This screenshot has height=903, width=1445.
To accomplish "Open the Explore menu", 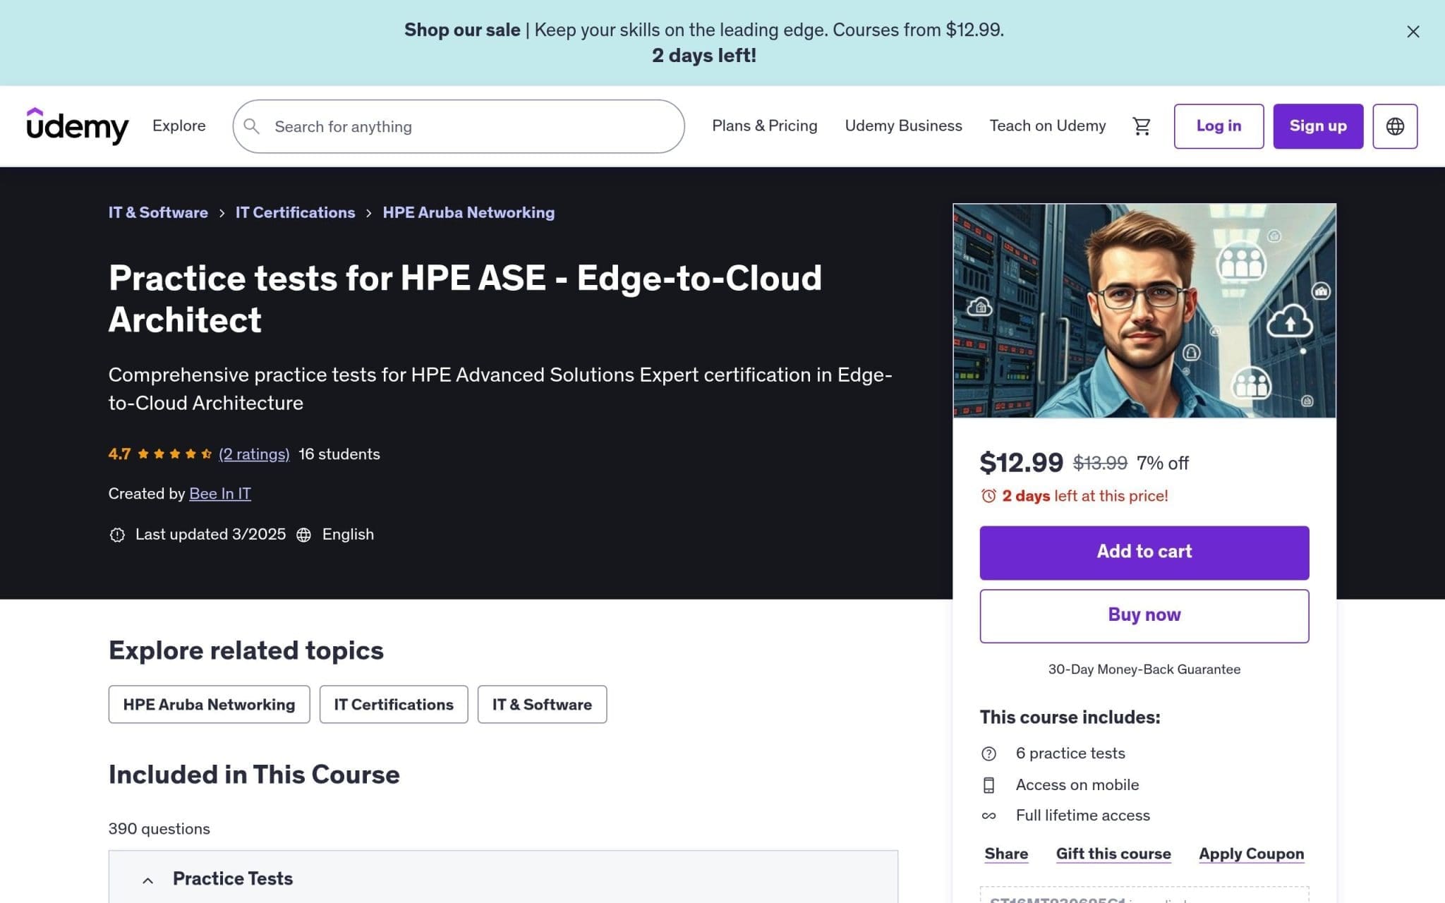I will point(179,126).
